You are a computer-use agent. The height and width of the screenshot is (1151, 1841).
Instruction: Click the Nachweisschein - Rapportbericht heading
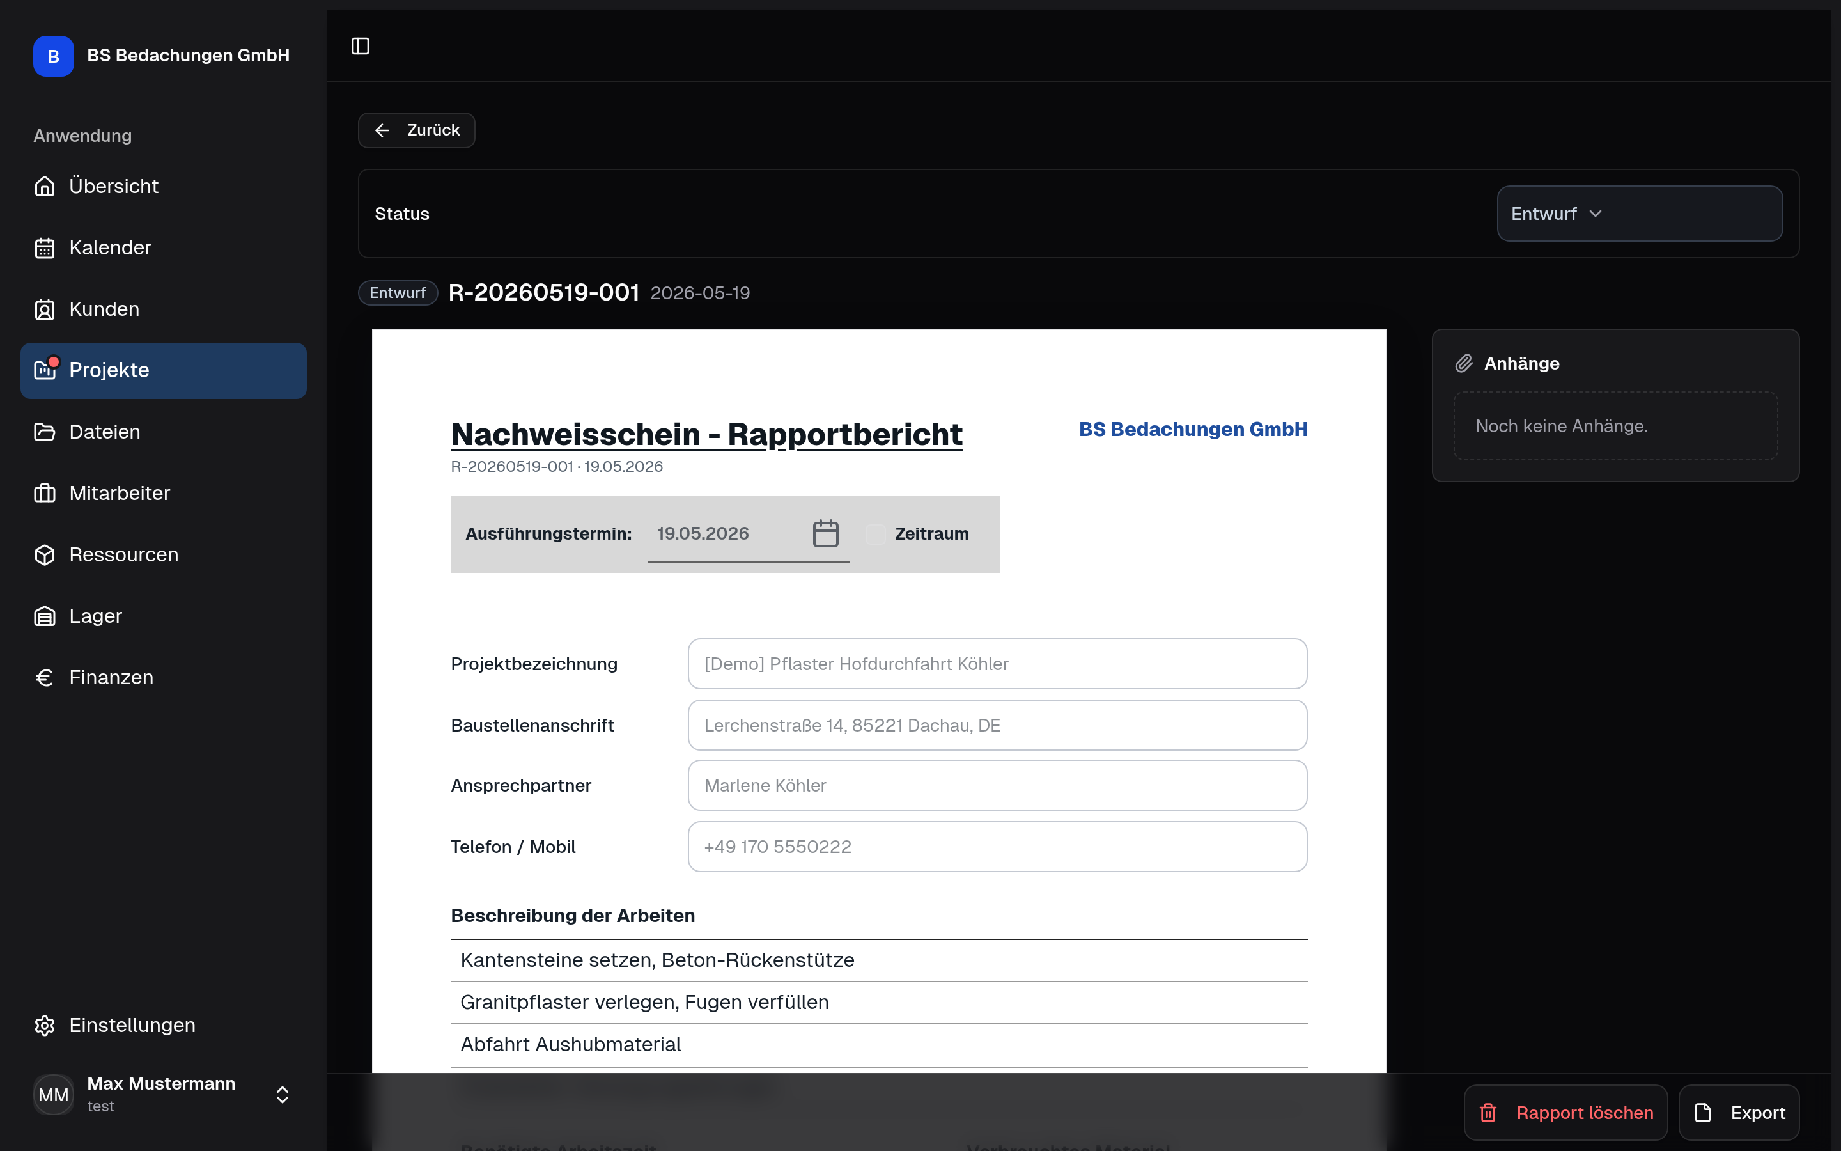point(707,435)
